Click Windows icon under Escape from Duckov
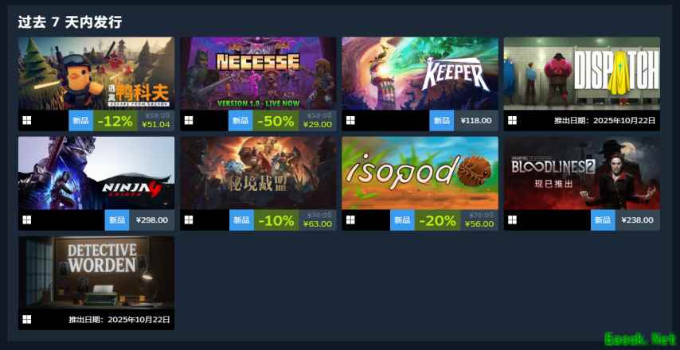The image size is (680, 350). point(27,120)
